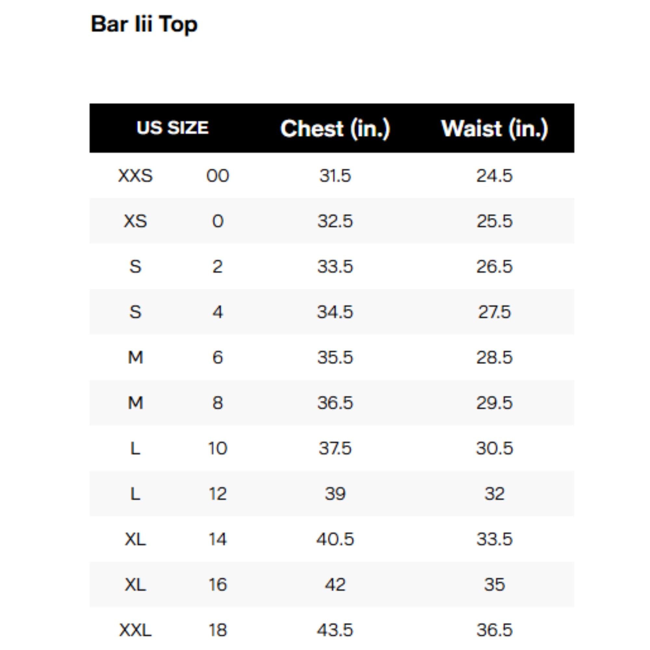Click chest value 43.5 in XXL row
Screen dimensions: 650x650
[x=335, y=630]
